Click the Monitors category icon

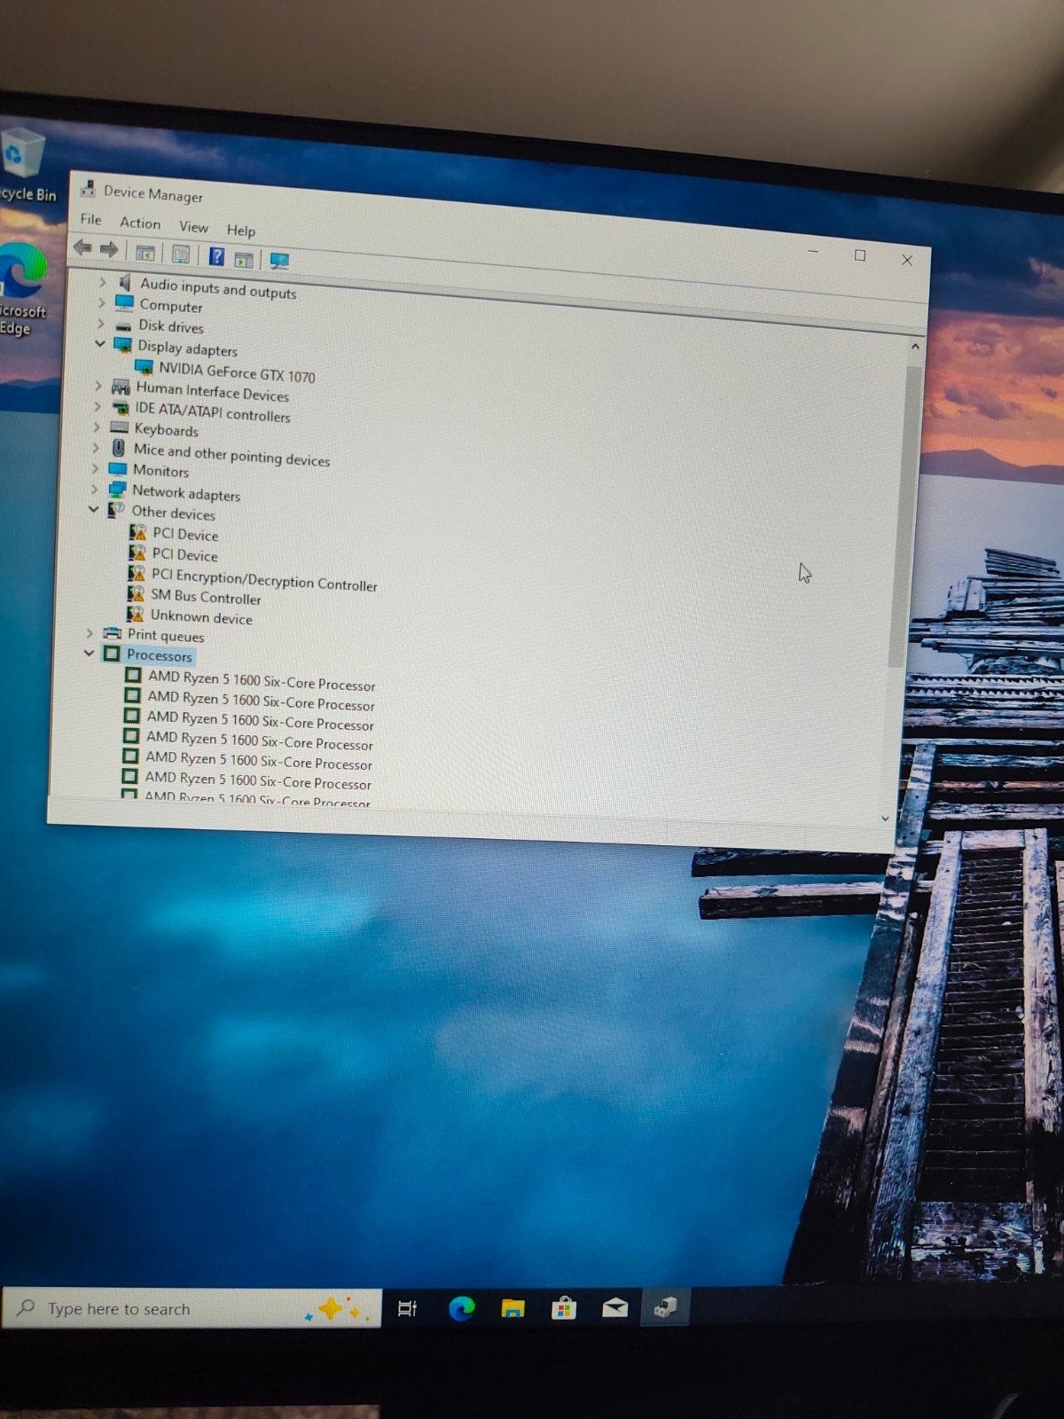117,468
